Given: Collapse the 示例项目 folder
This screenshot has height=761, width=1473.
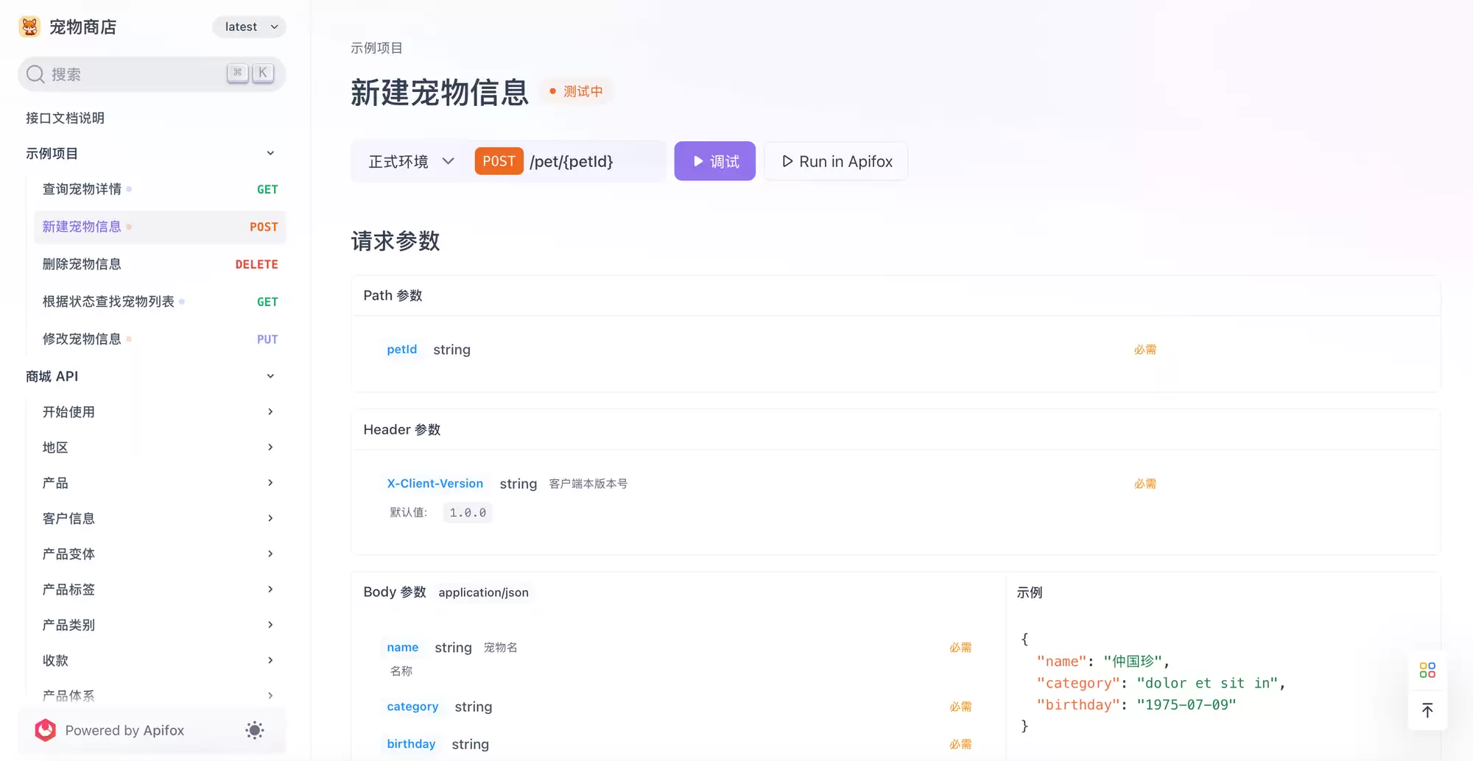Looking at the screenshot, I should click(x=270, y=153).
